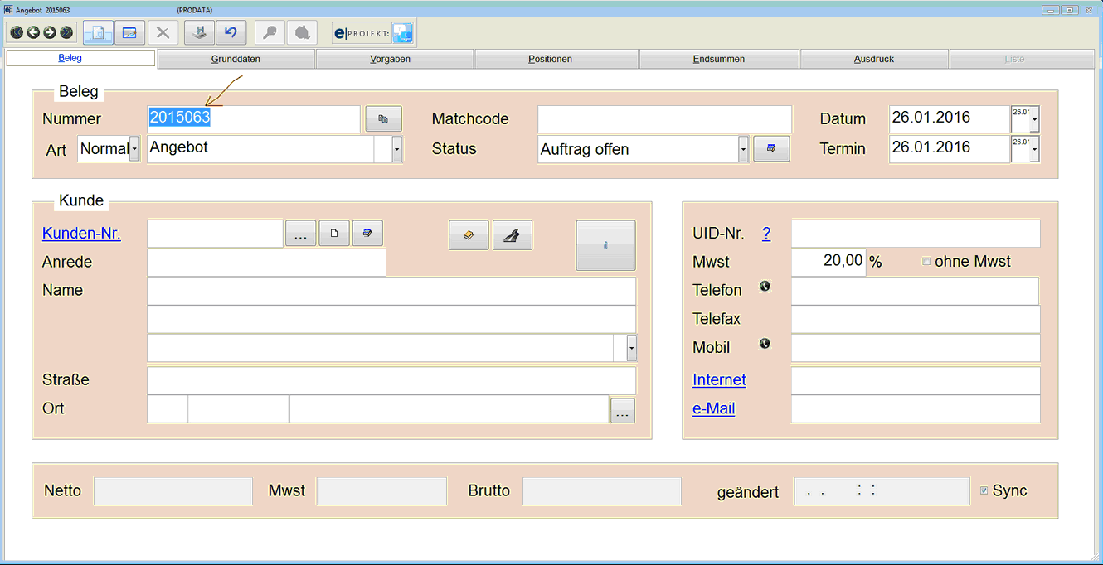Click the delete X icon in toolbar

click(x=163, y=33)
